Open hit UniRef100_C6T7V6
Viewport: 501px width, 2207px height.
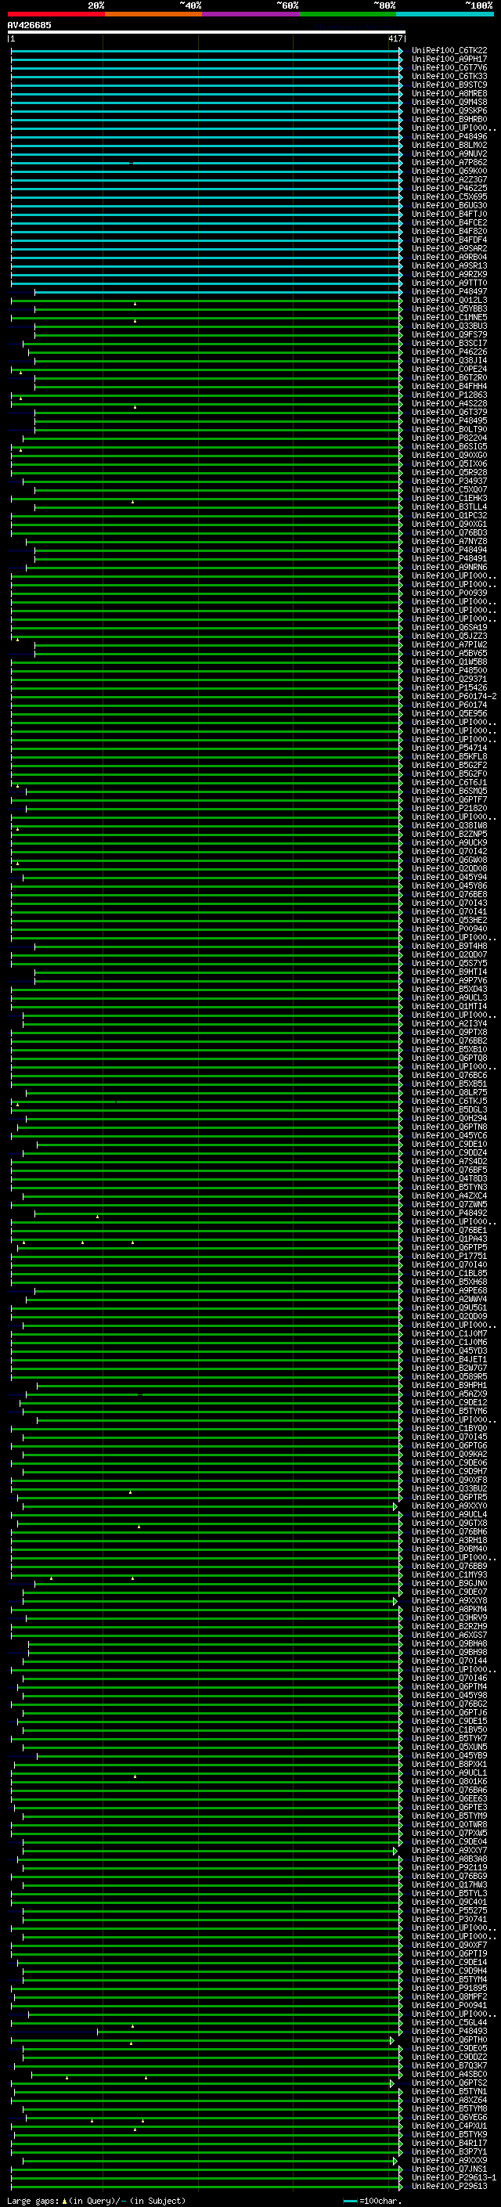(449, 67)
